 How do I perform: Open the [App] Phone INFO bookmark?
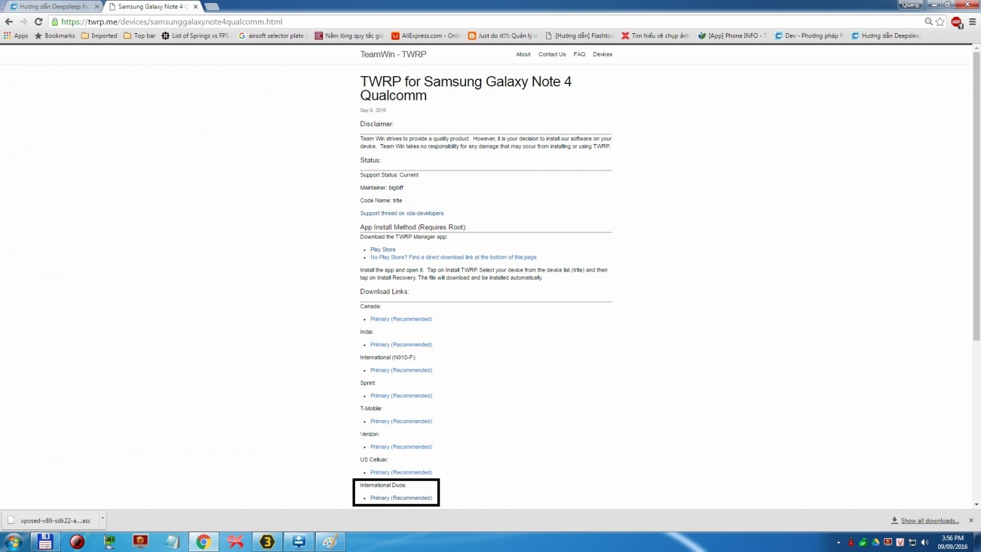pos(733,36)
